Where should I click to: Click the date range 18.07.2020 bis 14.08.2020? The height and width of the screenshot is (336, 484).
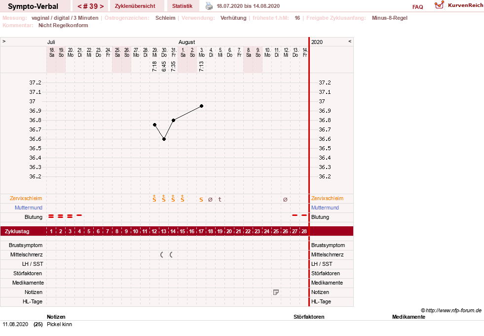[248, 6]
